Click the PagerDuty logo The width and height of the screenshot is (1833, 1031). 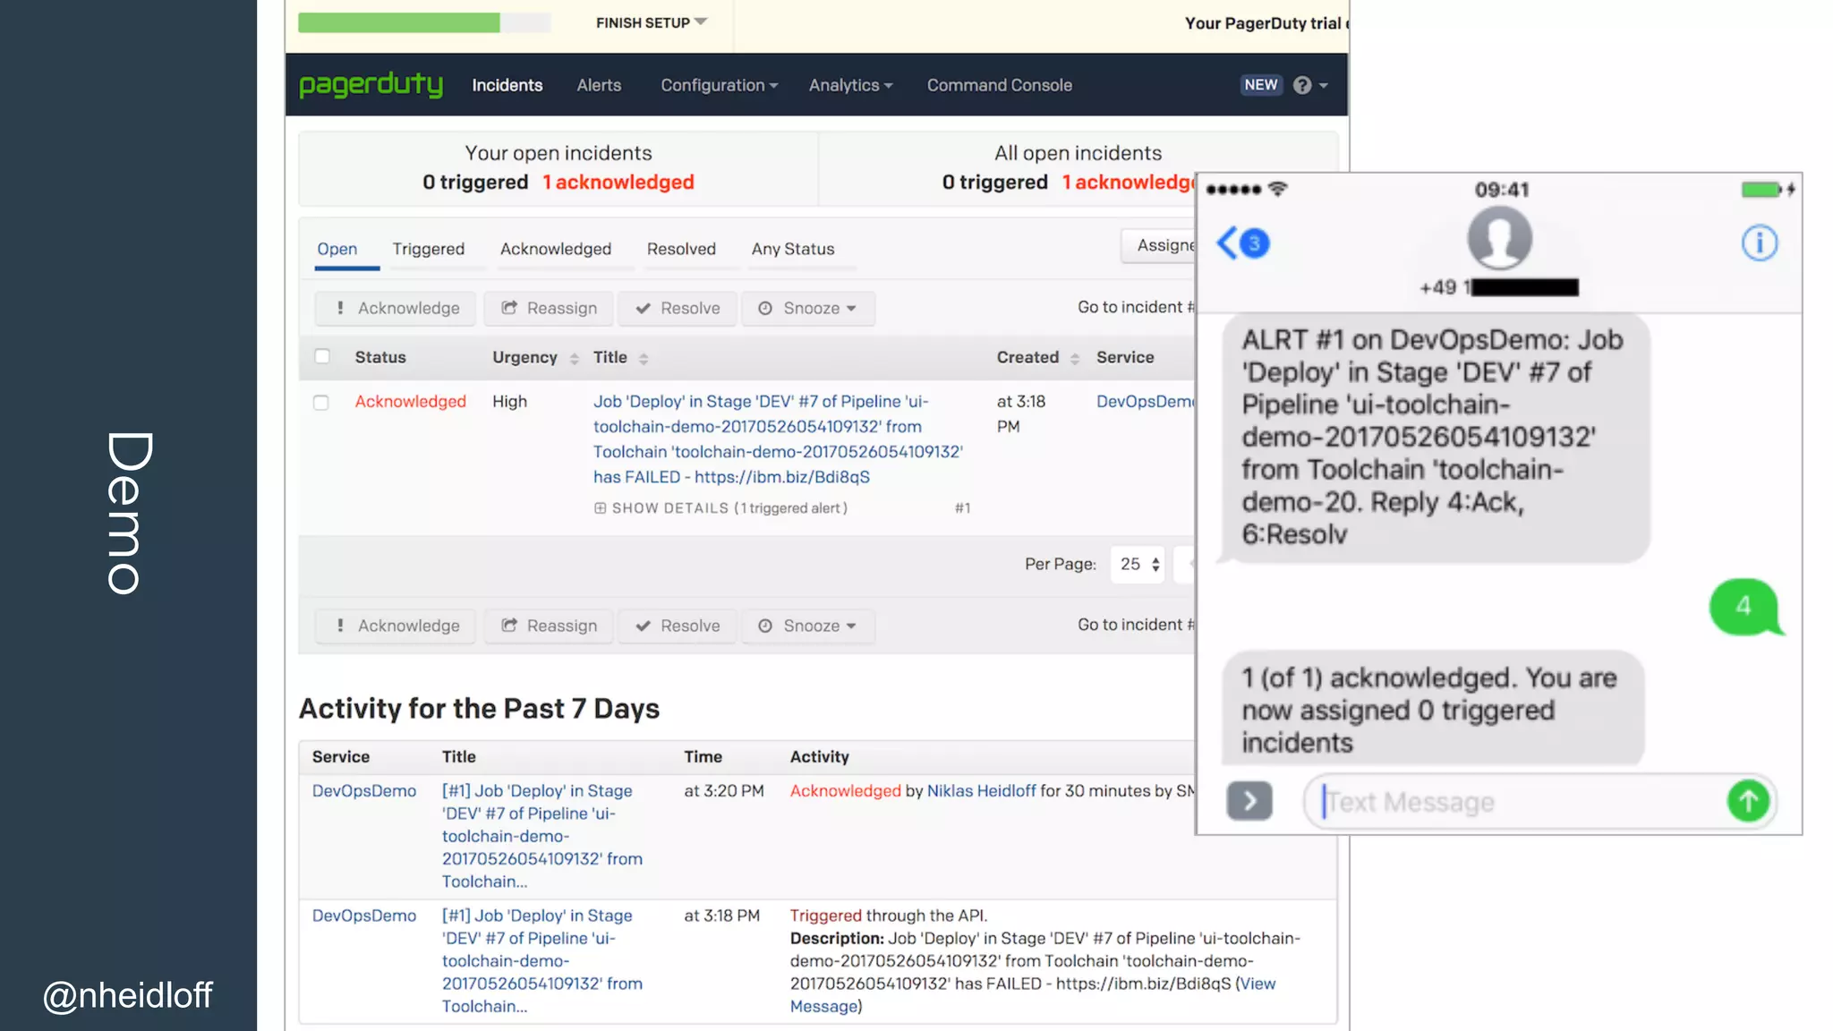coord(371,85)
